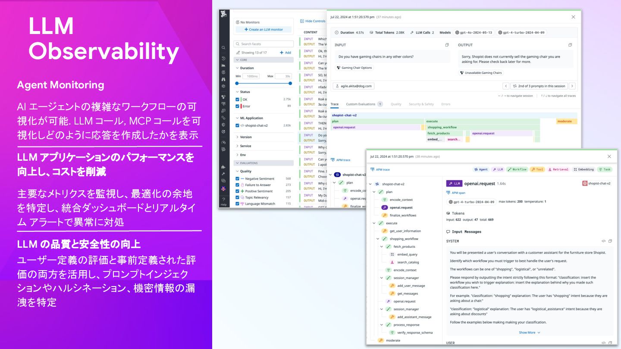Focus the Duration Min input box

click(x=251, y=76)
